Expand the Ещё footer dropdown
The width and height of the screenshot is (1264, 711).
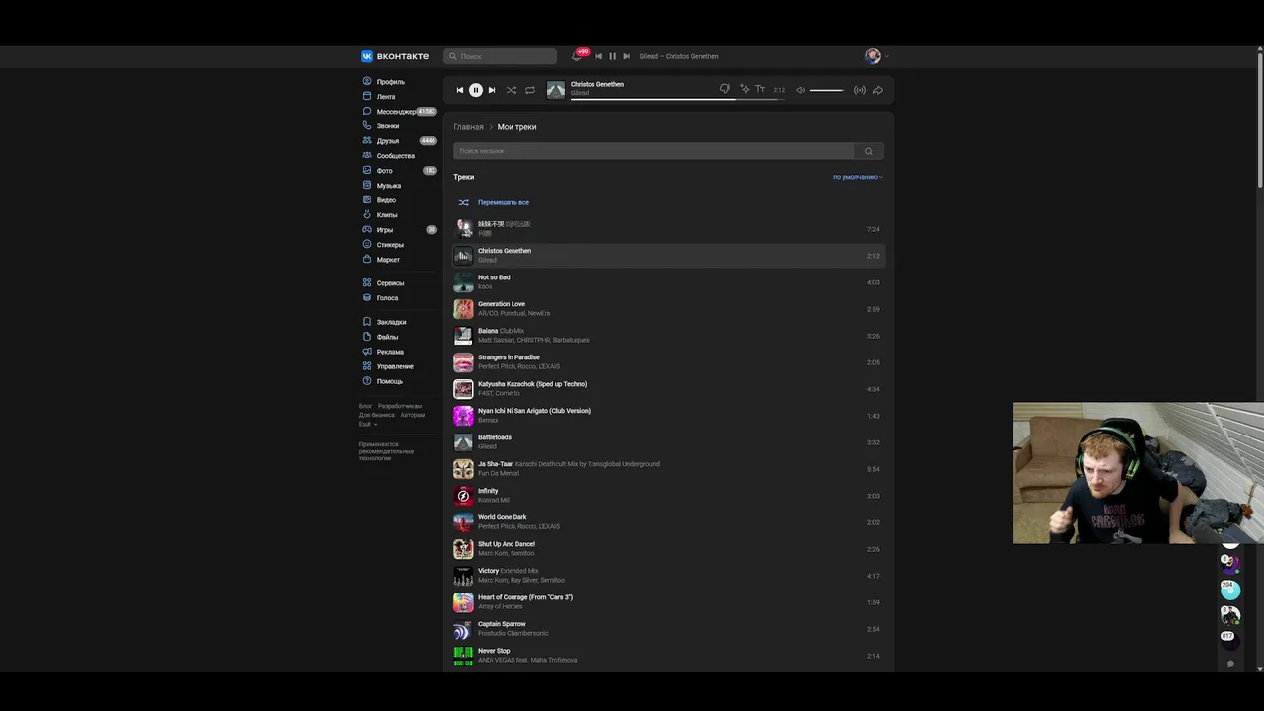(x=368, y=424)
